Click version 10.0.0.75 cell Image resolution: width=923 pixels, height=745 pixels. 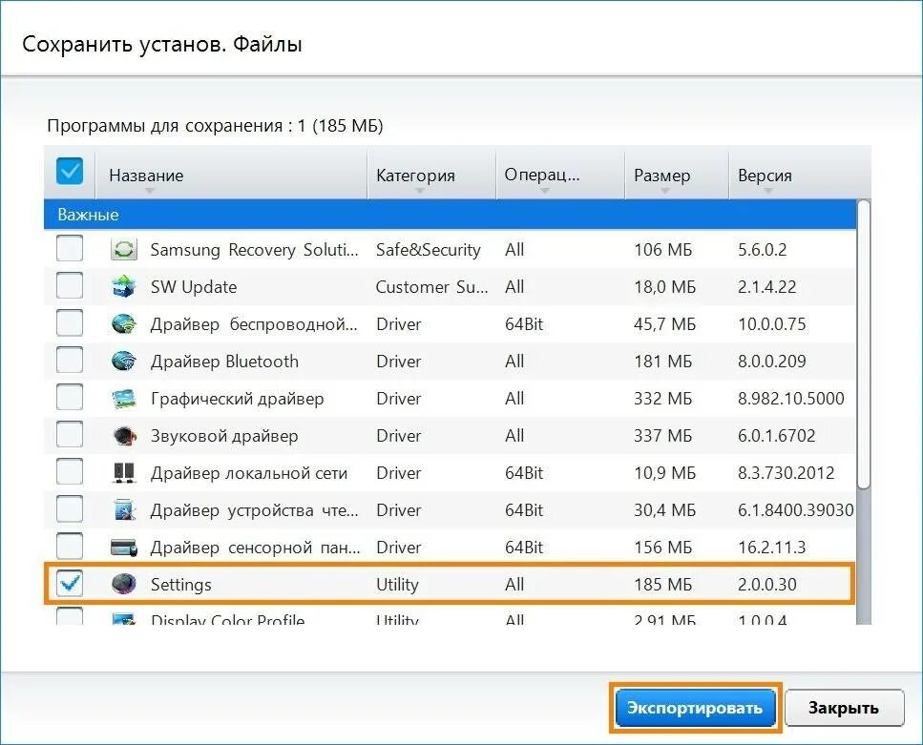pos(772,323)
